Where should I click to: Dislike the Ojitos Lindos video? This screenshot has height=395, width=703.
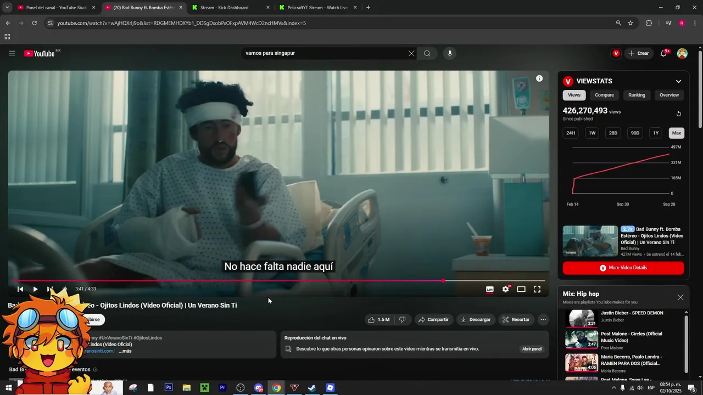point(402,319)
